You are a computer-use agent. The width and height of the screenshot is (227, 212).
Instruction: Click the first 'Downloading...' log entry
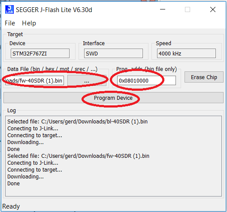click(x=25, y=142)
